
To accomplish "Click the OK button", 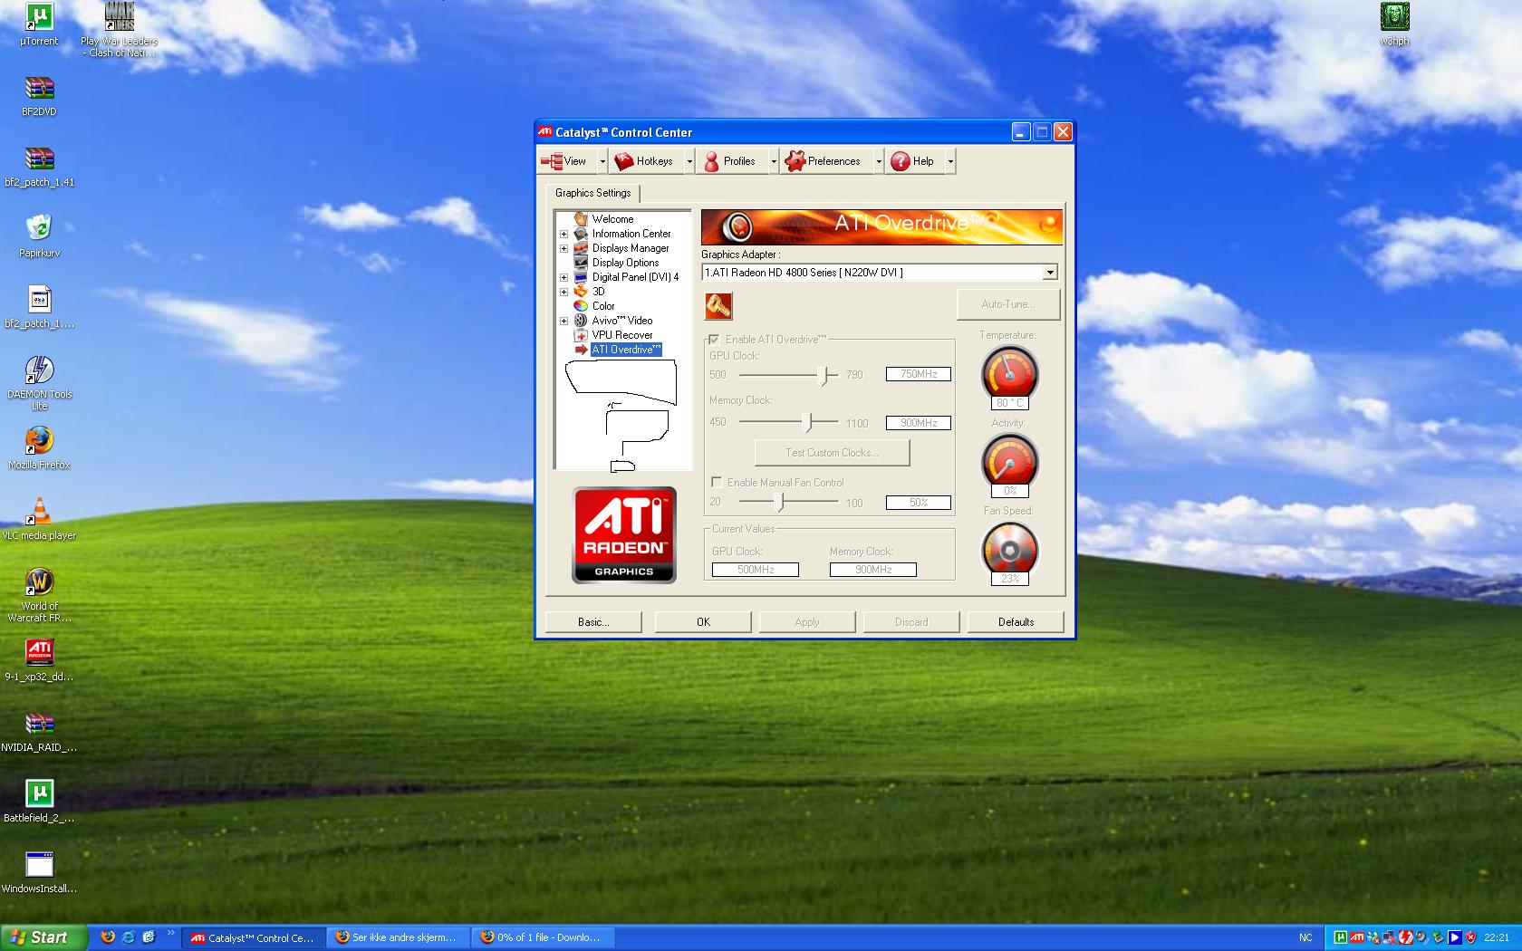I will coord(703,622).
